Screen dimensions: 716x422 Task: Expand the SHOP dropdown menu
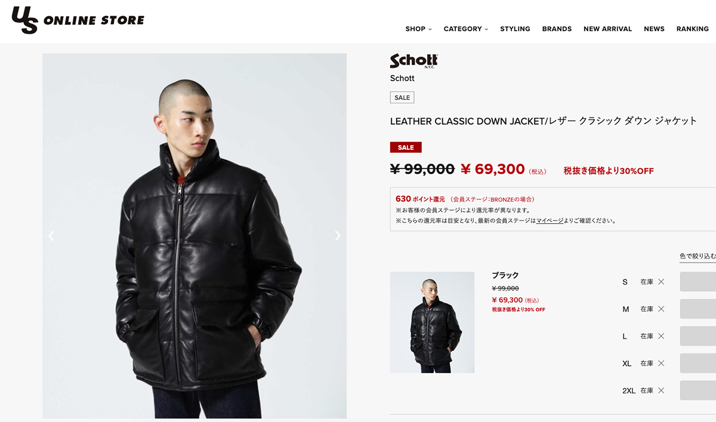pos(418,29)
